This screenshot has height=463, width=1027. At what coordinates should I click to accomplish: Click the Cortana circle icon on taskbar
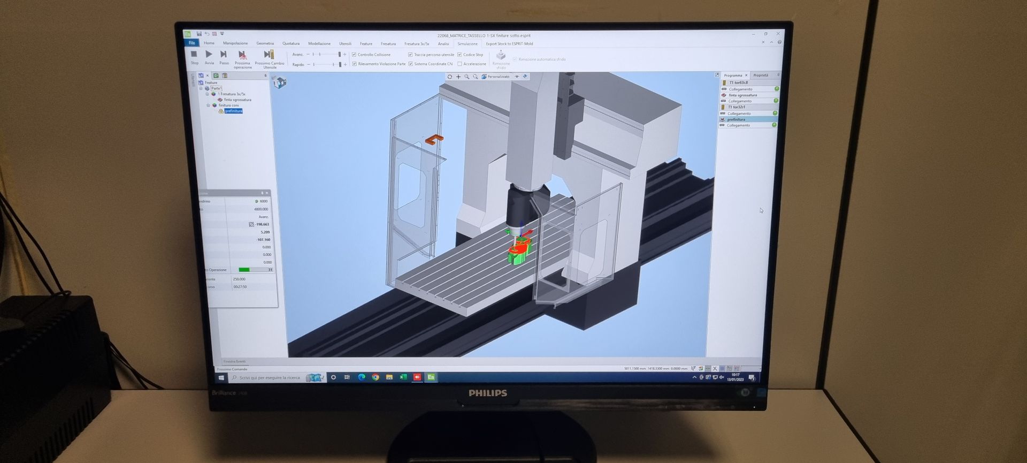click(x=333, y=377)
